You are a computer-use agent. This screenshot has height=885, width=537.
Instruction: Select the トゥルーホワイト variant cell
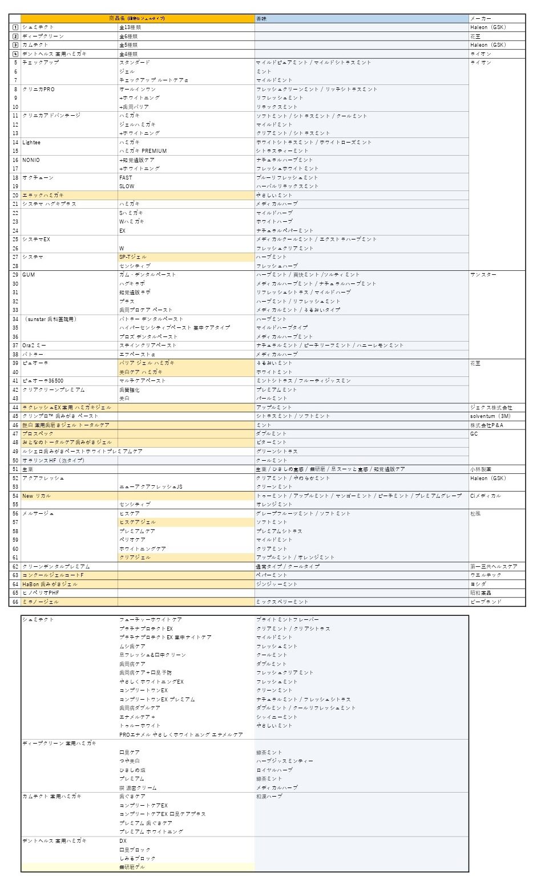(186, 726)
